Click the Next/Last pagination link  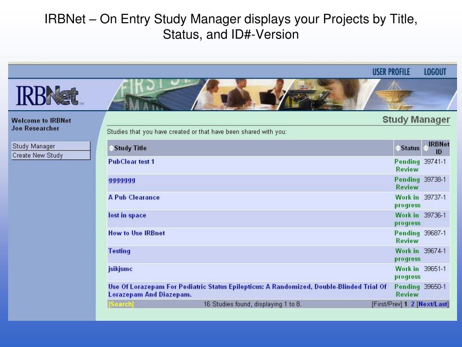(x=433, y=304)
